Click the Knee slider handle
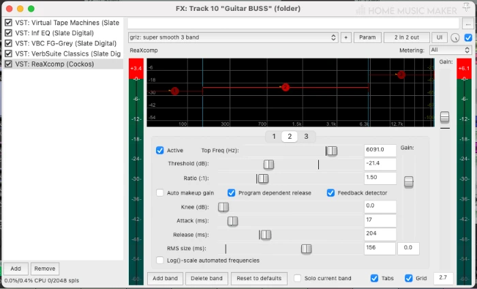 pyautogui.click(x=224, y=207)
